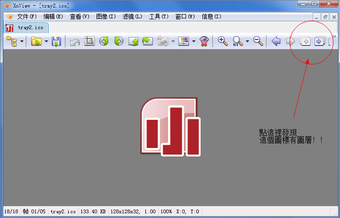Expand the open folder dropdown arrow
Image resolution: width=340 pixels, height=218 pixels.
[47, 41]
